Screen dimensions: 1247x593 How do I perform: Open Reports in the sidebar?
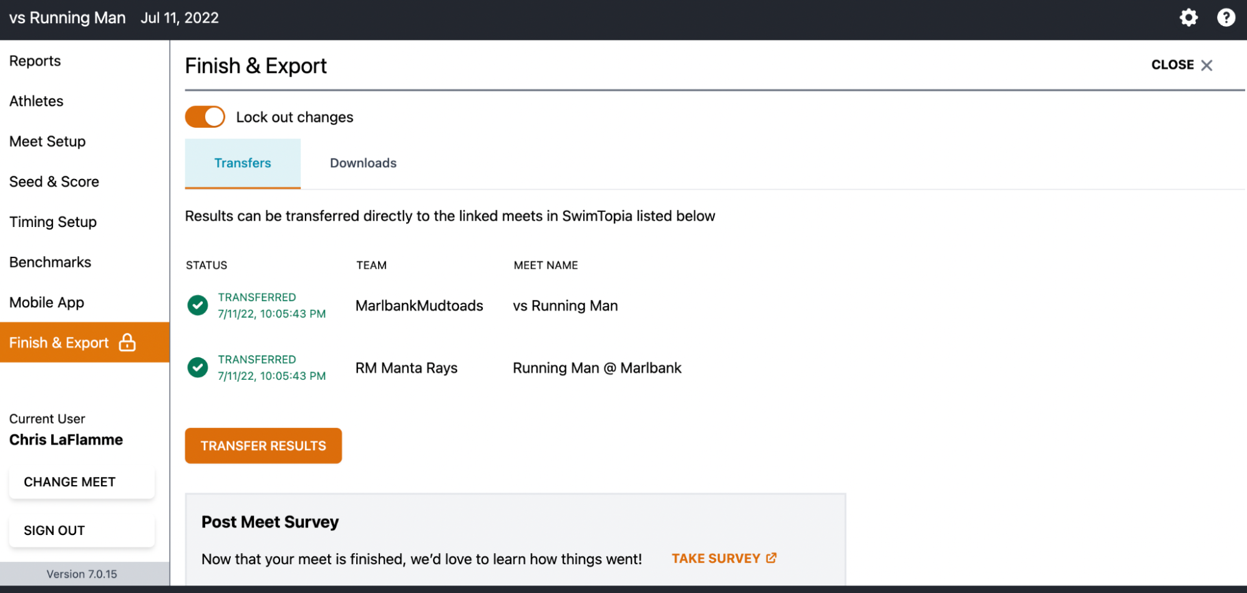click(x=35, y=61)
